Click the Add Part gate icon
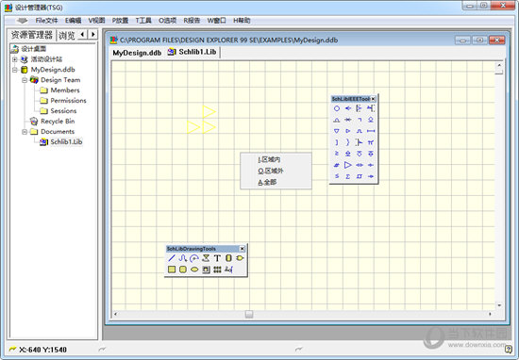 coord(240,258)
